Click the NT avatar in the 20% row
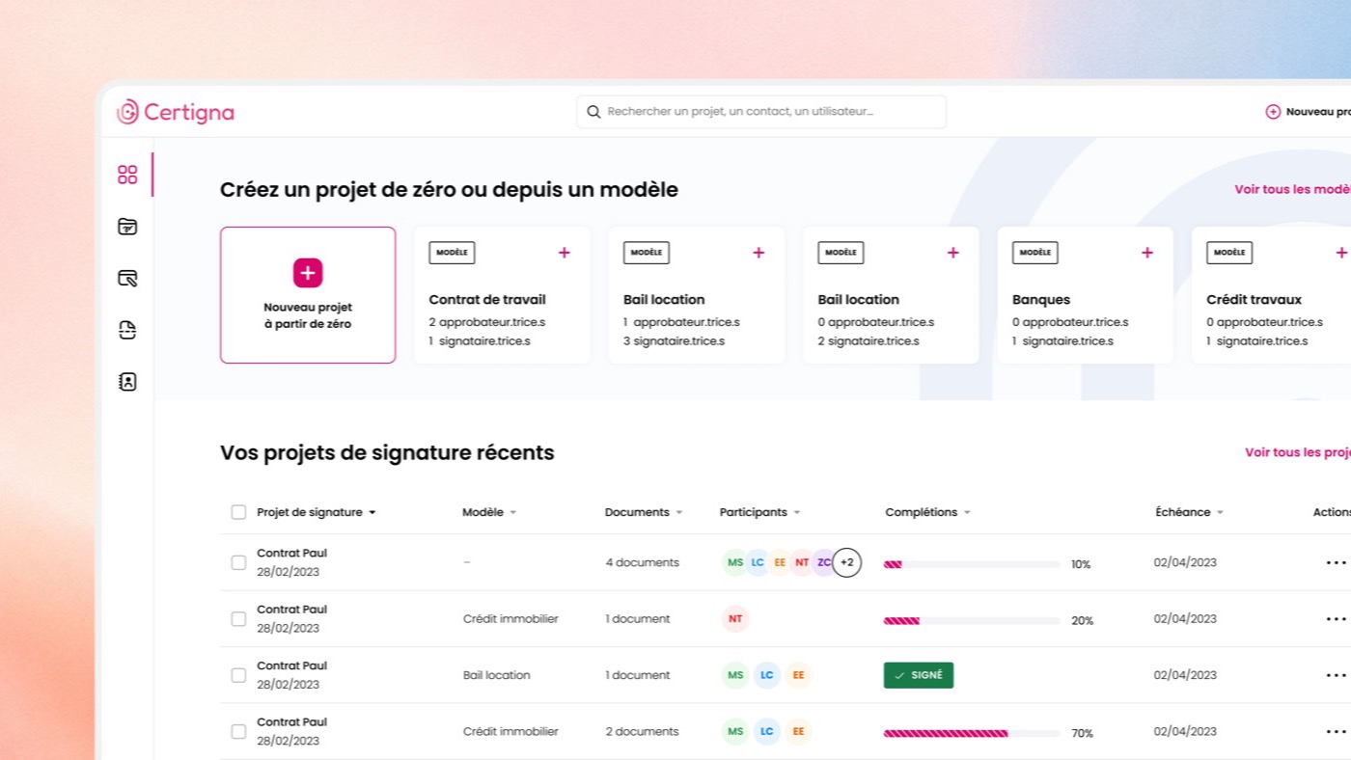 (x=735, y=619)
